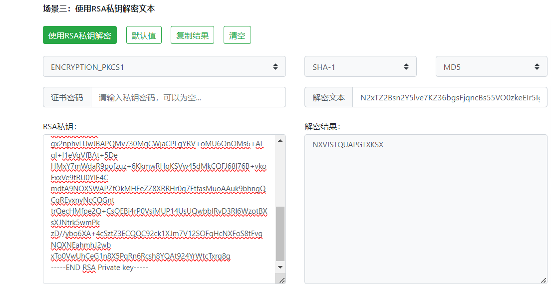Click the decrypted text NXVJSTQUAPGTXKSX
Image resolution: width=551 pixels, height=301 pixels.
[348, 145]
